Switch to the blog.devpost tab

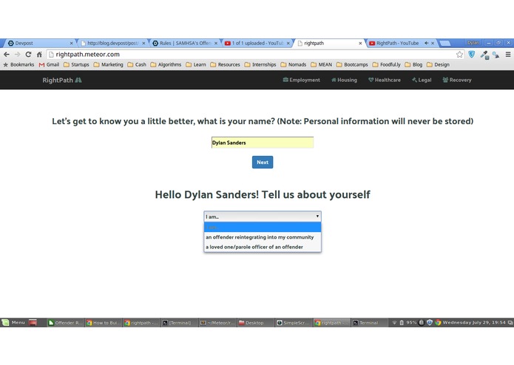[x=112, y=43]
